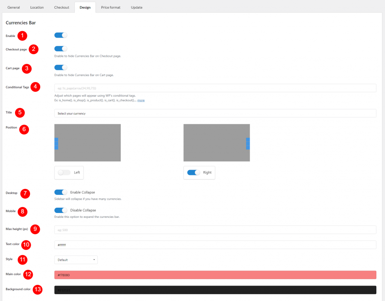Toggle the Enable currencies bar switch
This screenshot has height=301, width=385.
coord(61,35)
